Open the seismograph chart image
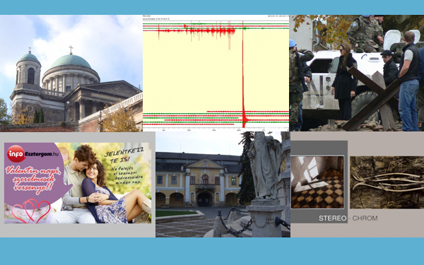Screen dimensions: 424x265 point(216,73)
